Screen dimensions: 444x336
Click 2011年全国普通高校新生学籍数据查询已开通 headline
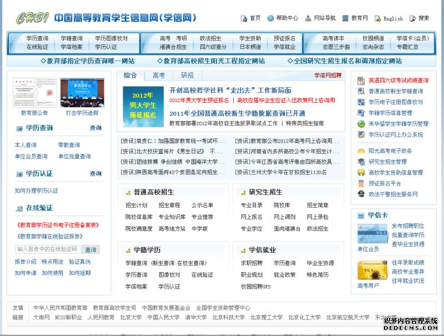238,114
